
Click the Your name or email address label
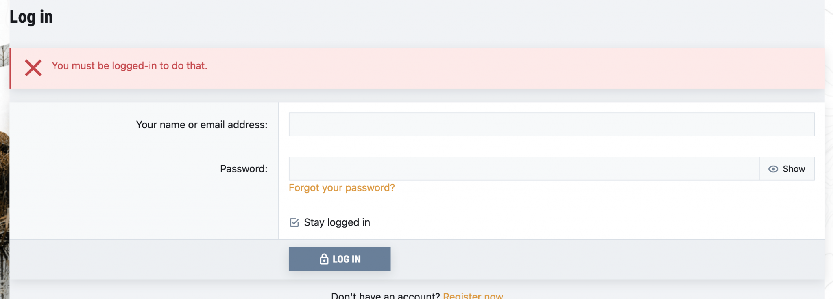[202, 125]
